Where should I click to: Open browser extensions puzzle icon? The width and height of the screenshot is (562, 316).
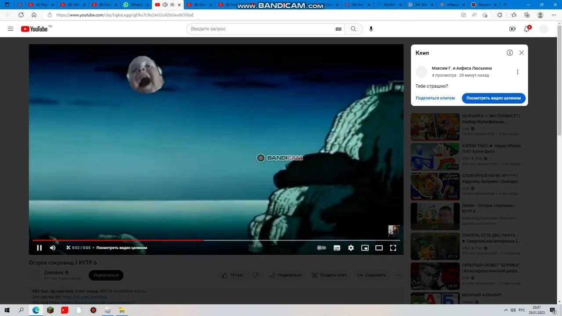pyautogui.click(x=500, y=15)
